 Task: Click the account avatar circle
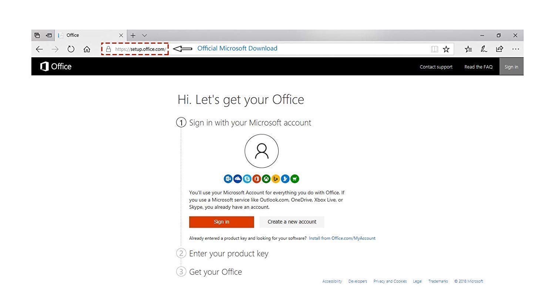[x=262, y=151]
